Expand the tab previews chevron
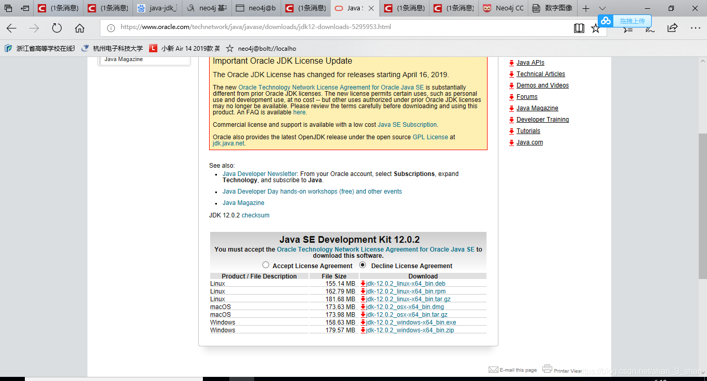This screenshot has width=707, height=381. tap(602, 8)
